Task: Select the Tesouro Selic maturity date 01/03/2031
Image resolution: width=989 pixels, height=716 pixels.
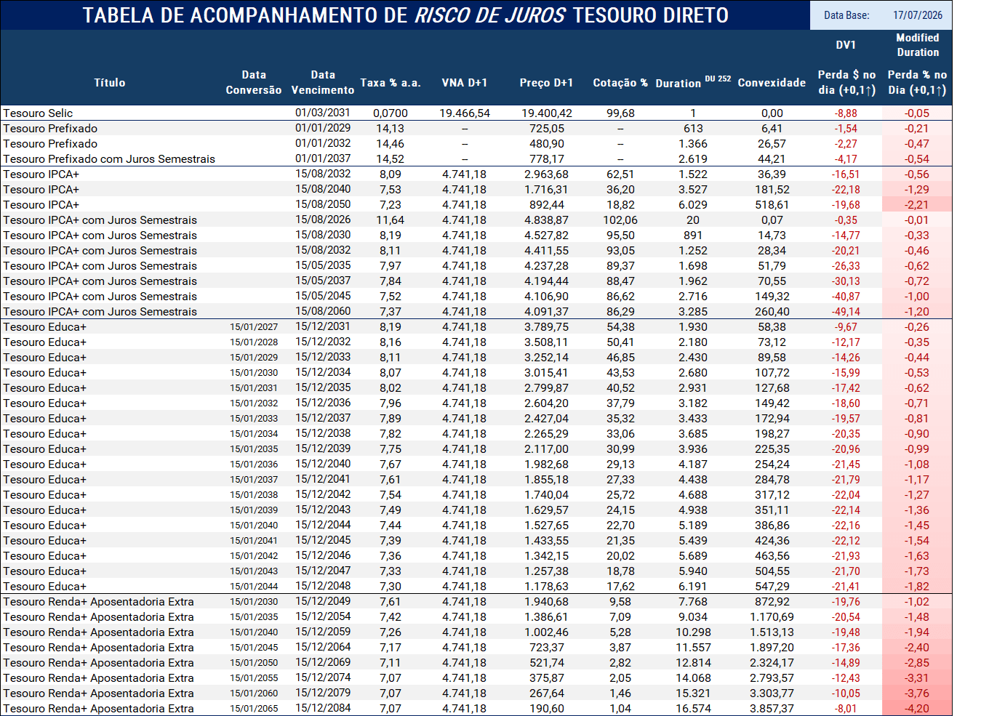Action: [x=323, y=113]
